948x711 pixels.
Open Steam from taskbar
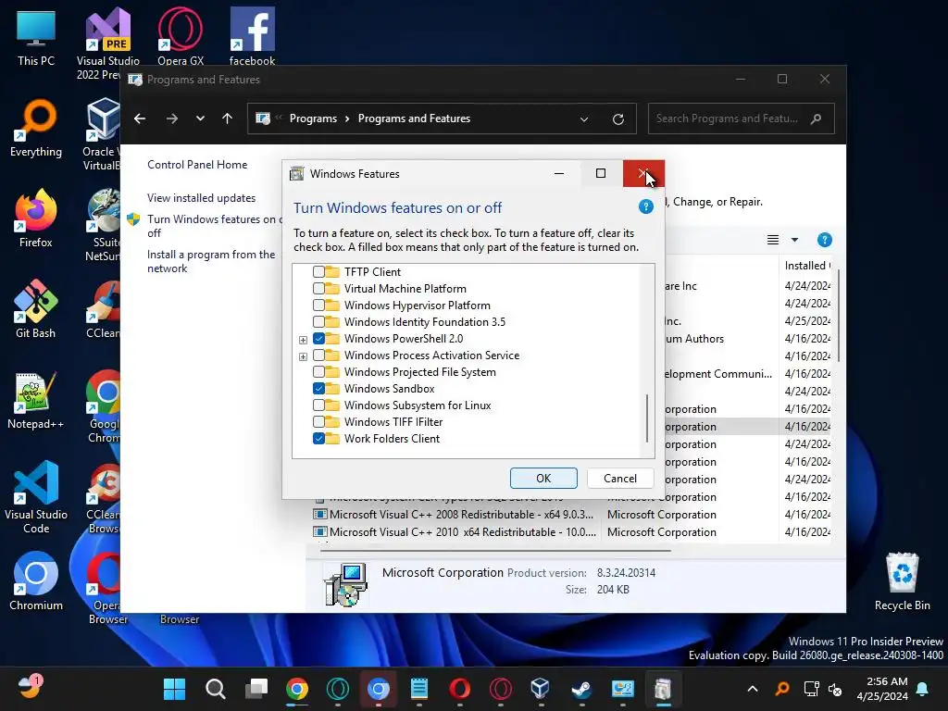[x=581, y=689]
